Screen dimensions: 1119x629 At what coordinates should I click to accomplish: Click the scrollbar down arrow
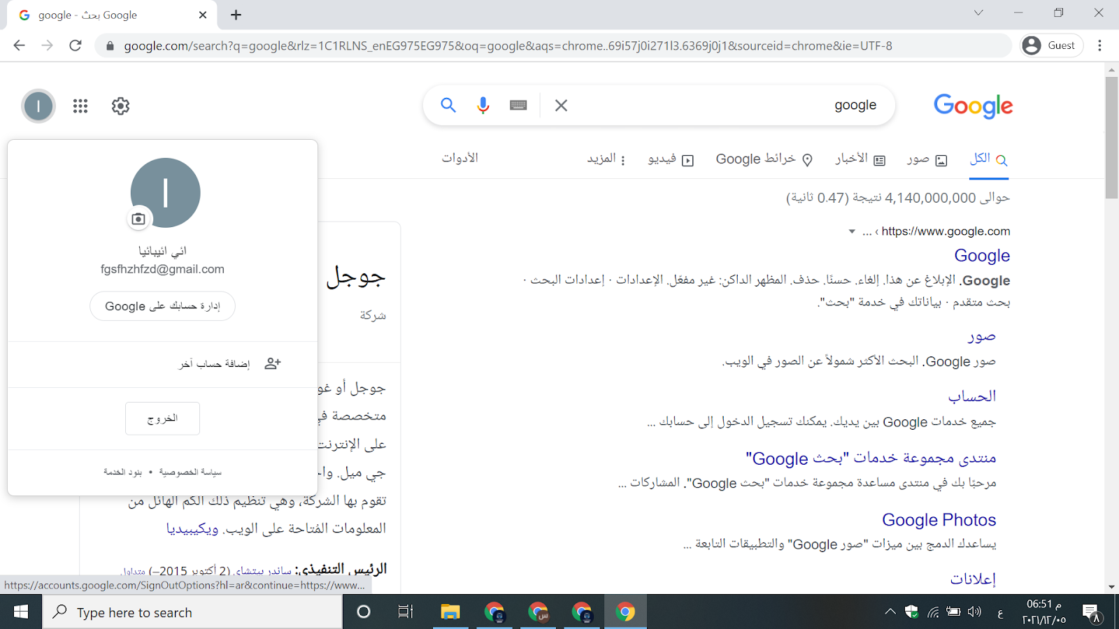pyautogui.click(x=1111, y=587)
